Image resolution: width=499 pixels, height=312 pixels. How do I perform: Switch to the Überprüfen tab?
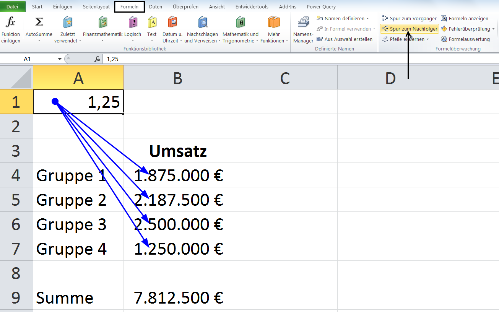pos(185,6)
